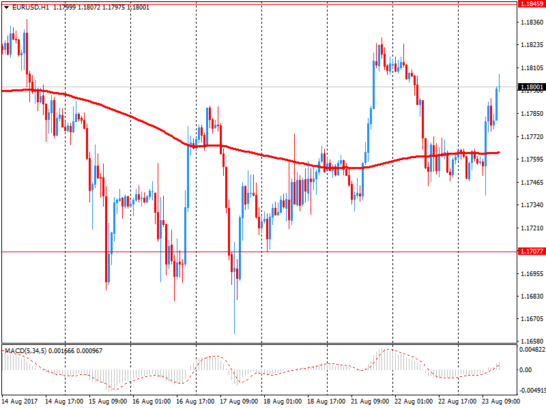
Task: Open the chart menu triangle beside EURUSD,H1
Action: click(x=7, y=7)
